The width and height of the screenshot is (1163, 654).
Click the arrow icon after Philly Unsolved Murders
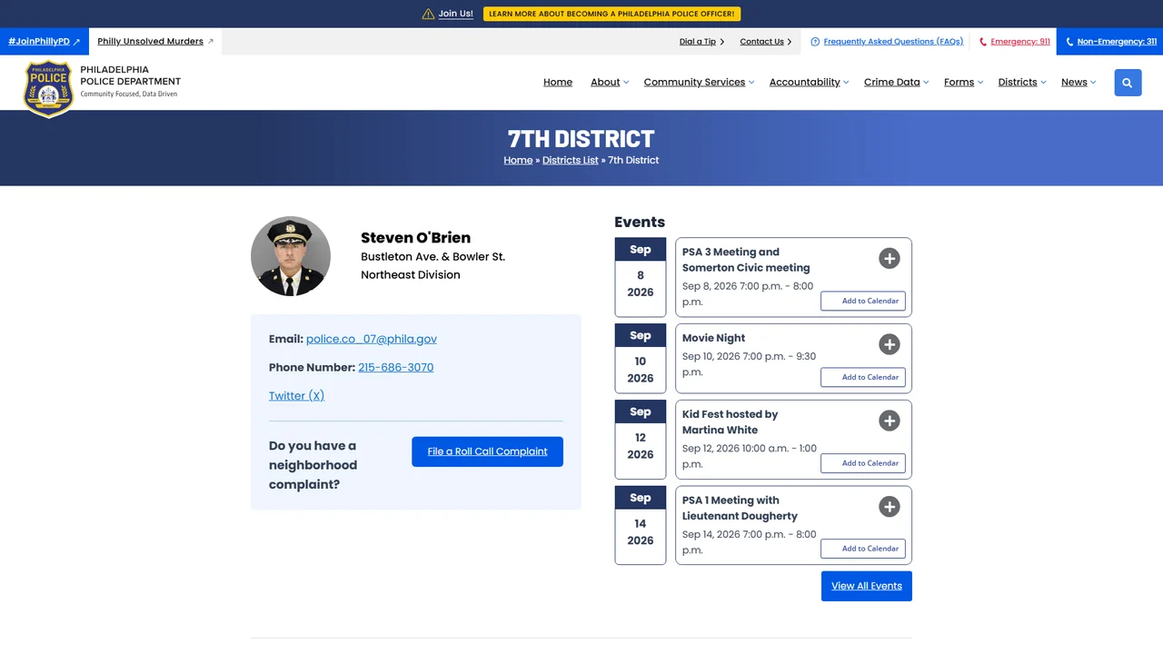point(211,41)
